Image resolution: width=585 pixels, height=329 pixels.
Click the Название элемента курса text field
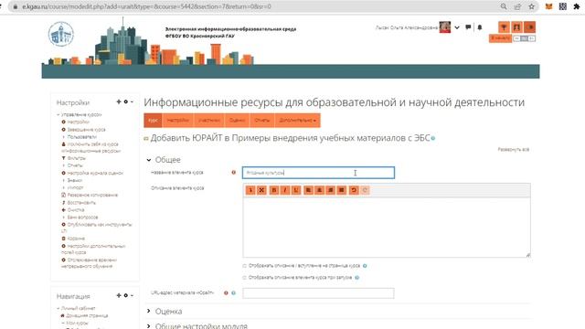point(318,173)
